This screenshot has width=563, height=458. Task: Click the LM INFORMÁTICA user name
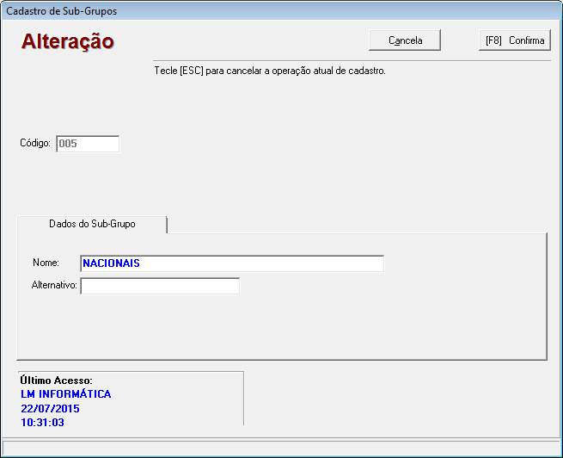pos(65,394)
